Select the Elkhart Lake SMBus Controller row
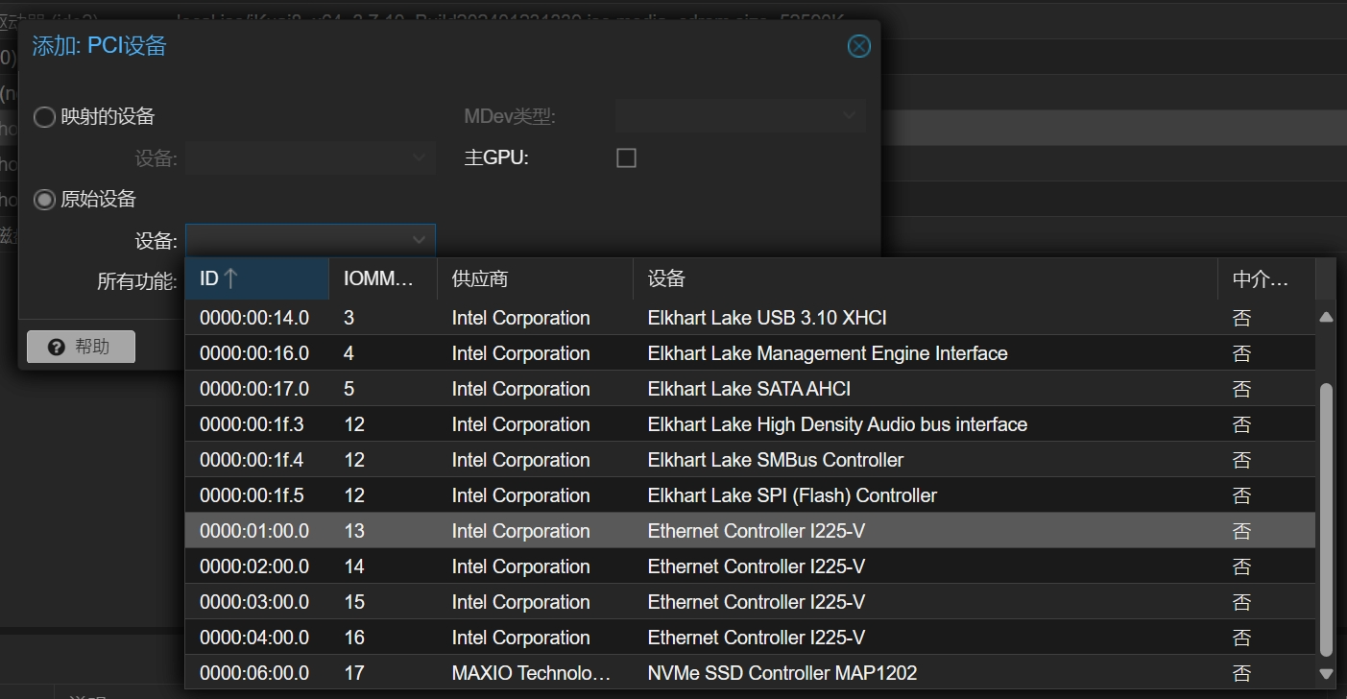The width and height of the screenshot is (1347, 699). pyautogui.click(x=672, y=459)
